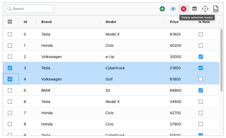Viewport: 226px width, 138px height.
Task: Toggle Is New for the row with Id 7
Action: click(x=201, y=113)
